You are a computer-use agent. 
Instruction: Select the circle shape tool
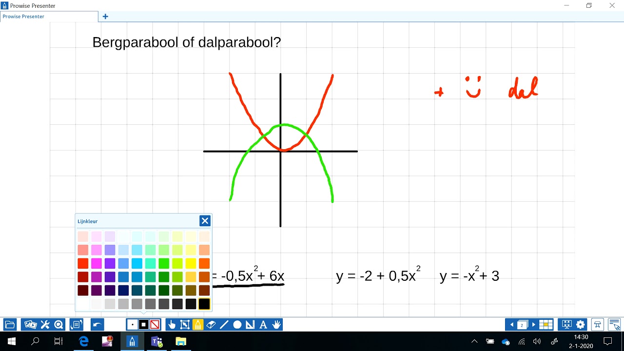(237, 325)
